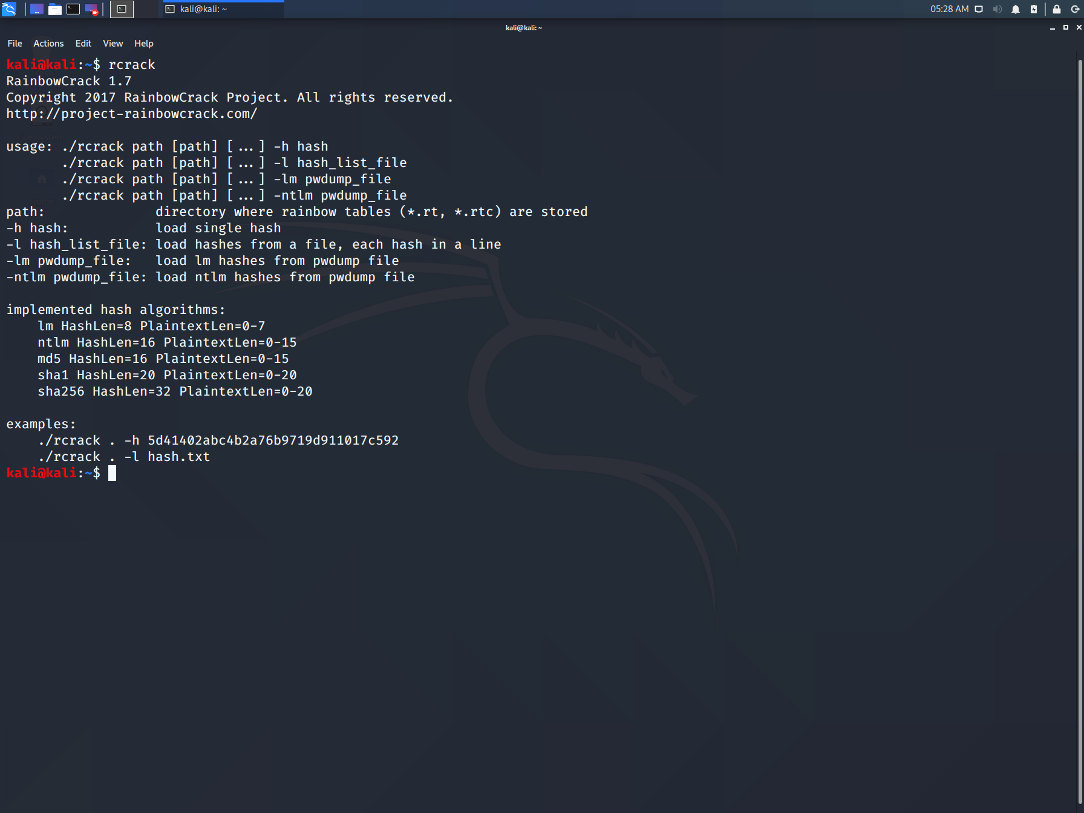Open the File menu
This screenshot has width=1084, height=813.
coord(15,44)
